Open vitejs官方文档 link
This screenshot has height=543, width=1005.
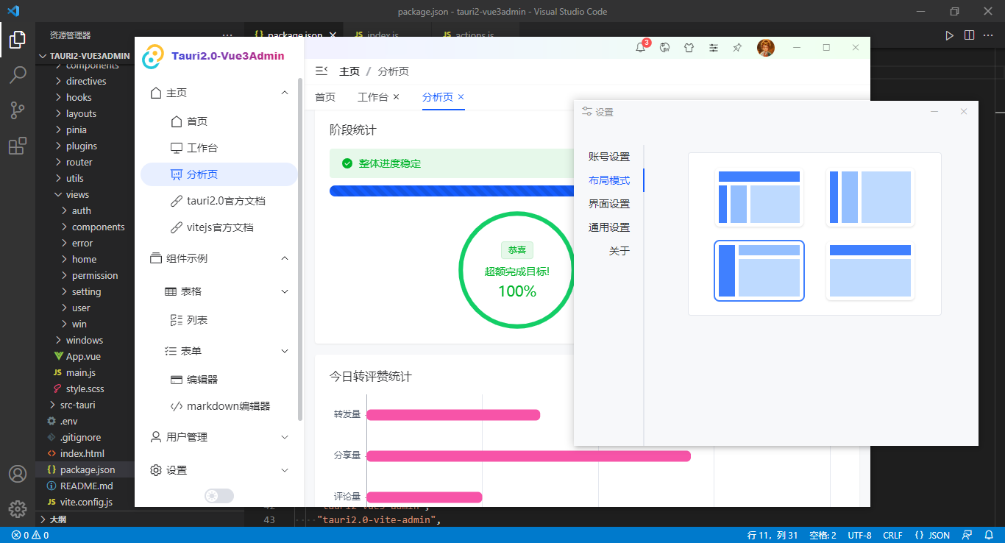pyautogui.click(x=219, y=227)
